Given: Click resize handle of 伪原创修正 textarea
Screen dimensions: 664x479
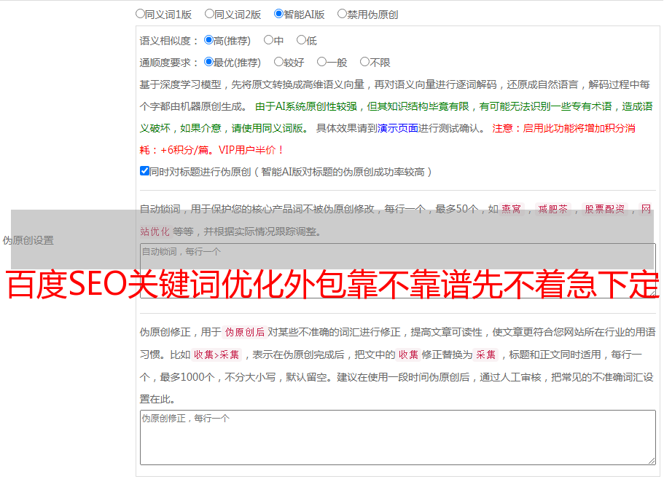Looking at the screenshot, I should tap(652, 461).
